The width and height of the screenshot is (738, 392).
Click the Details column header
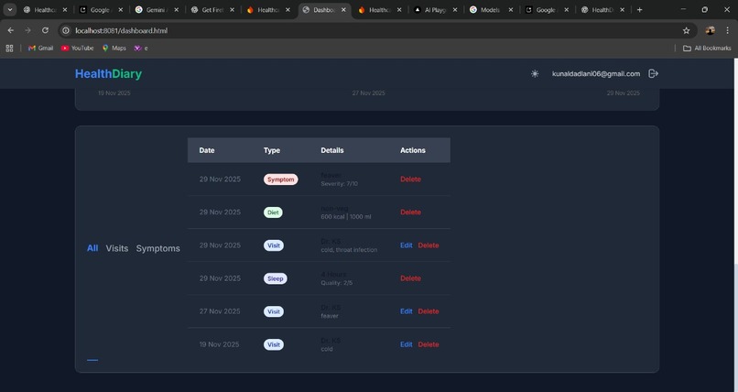point(332,150)
